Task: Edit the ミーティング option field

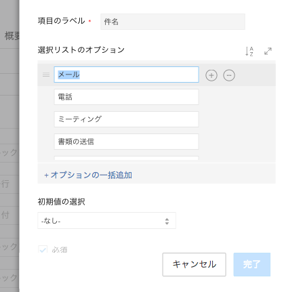Action: pyautogui.click(x=126, y=119)
